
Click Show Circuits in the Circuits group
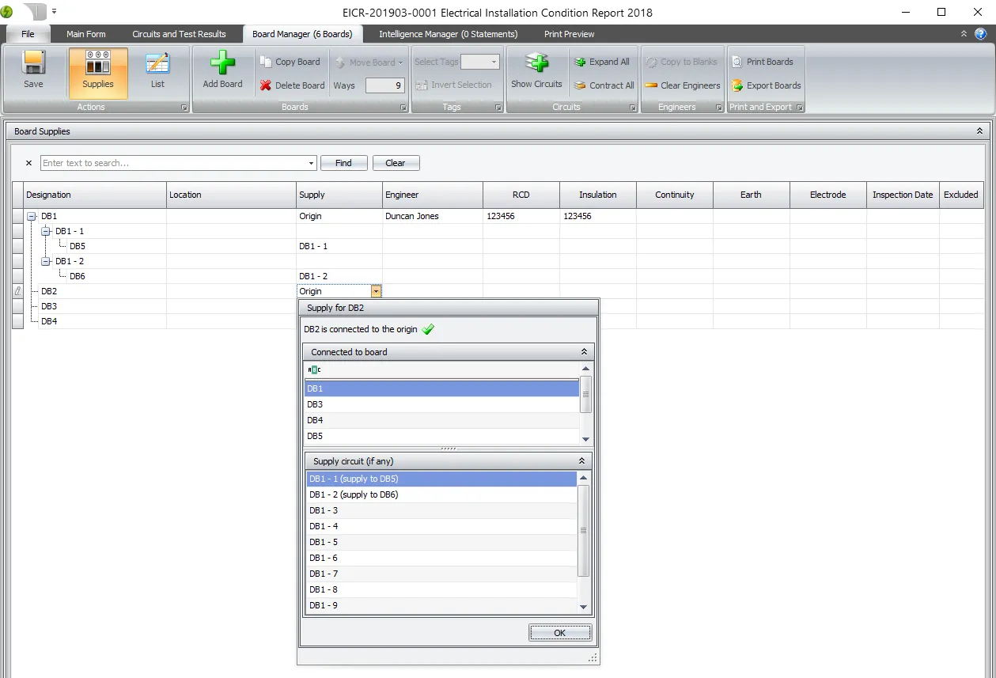point(537,71)
